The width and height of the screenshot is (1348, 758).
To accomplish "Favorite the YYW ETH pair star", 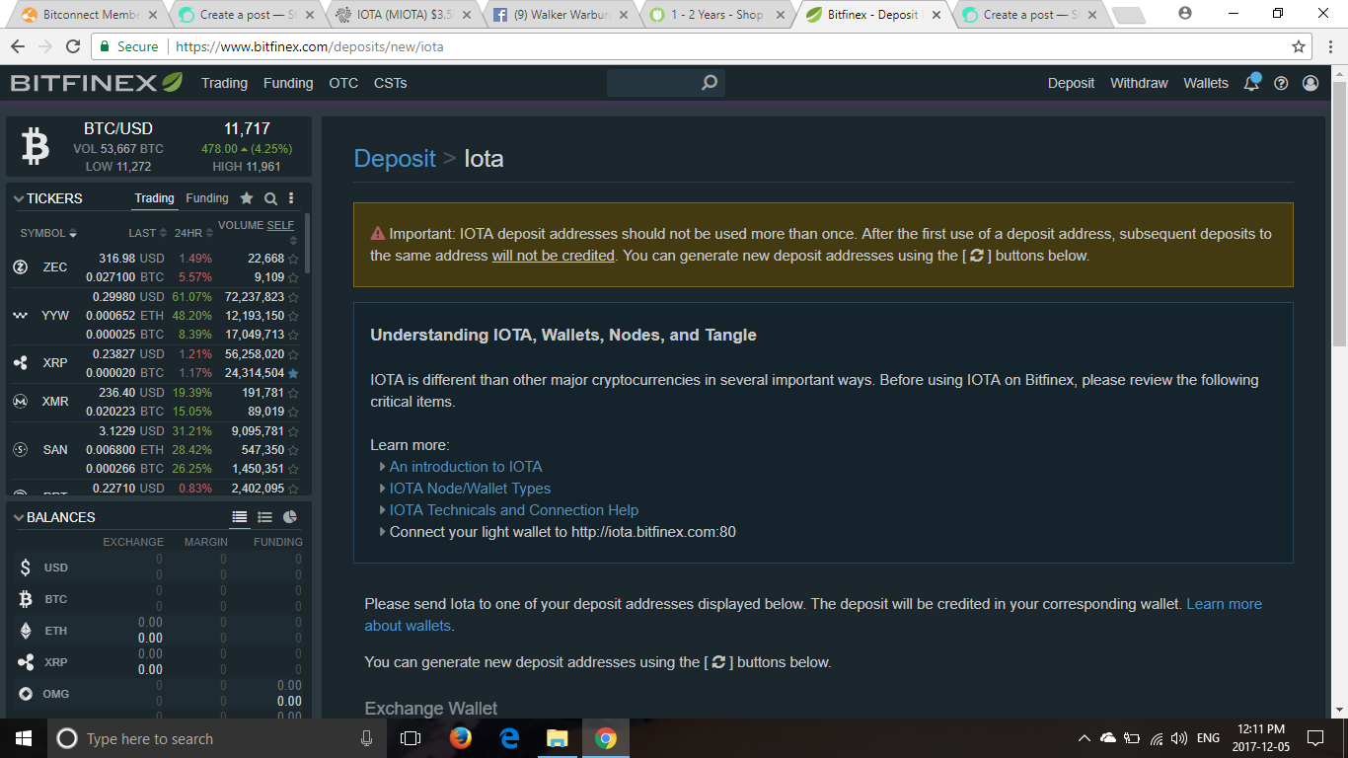I will pos(293,316).
